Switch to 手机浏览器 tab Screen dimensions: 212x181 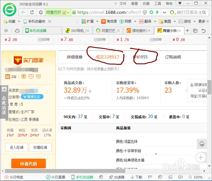click(x=42, y=31)
